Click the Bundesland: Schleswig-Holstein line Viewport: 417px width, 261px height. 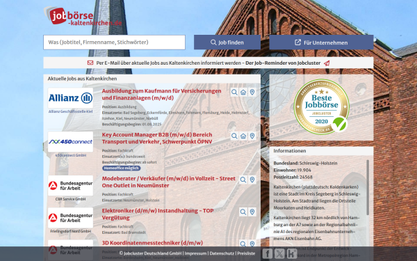(x=305, y=164)
